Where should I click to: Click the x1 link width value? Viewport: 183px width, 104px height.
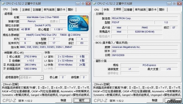point(130,69)
